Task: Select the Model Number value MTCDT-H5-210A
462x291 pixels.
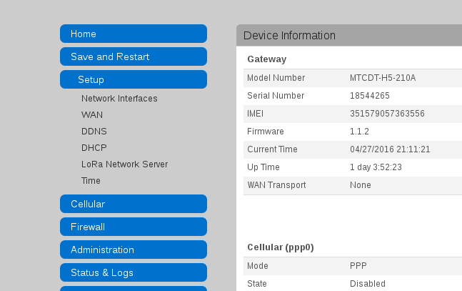Action: (383, 78)
